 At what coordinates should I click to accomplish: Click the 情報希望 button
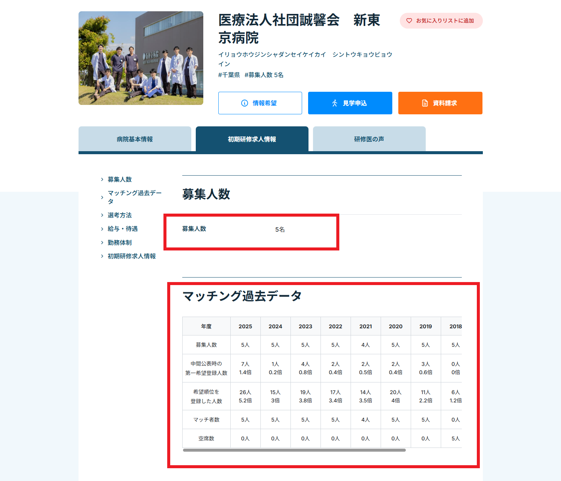tap(260, 103)
